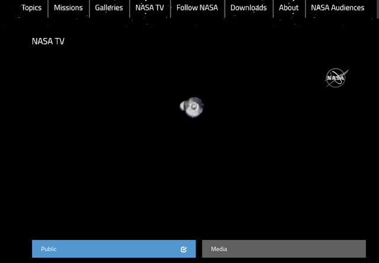Open the NASA TV menu item
The height and width of the screenshot is (263, 379).
pyautogui.click(x=150, y=8)
